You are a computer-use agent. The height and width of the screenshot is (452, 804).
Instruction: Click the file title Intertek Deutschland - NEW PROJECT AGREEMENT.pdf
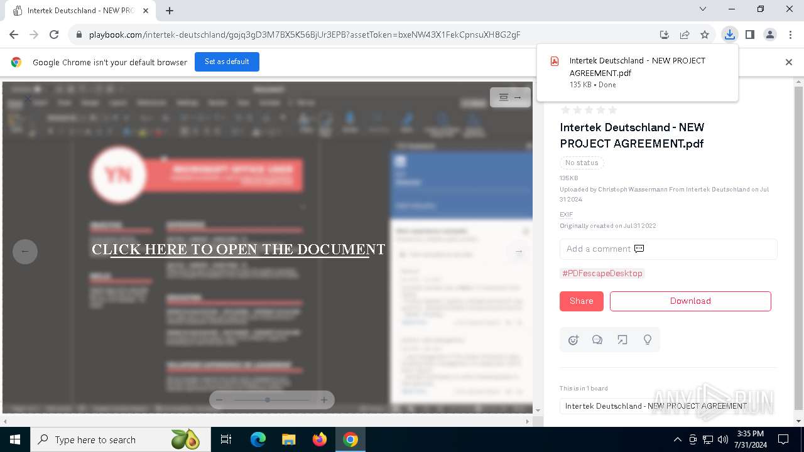(x=632, y=135)
